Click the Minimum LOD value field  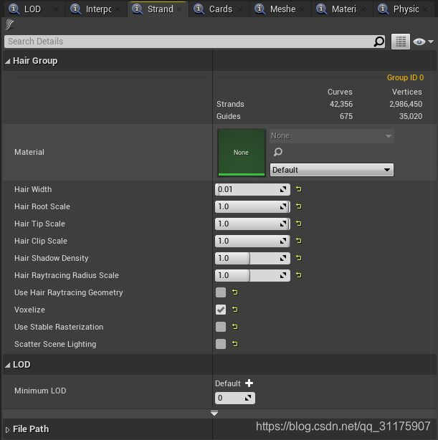[235, 398]
